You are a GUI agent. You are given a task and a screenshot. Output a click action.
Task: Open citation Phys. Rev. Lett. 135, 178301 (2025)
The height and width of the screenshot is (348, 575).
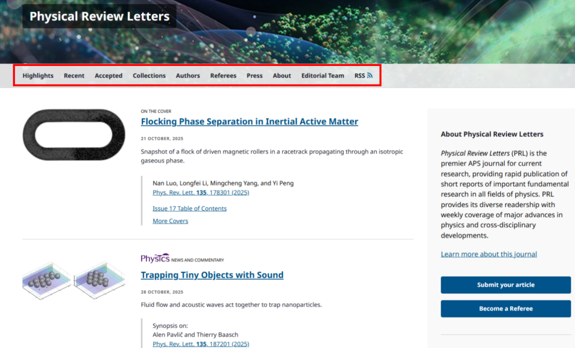point(201,192)
